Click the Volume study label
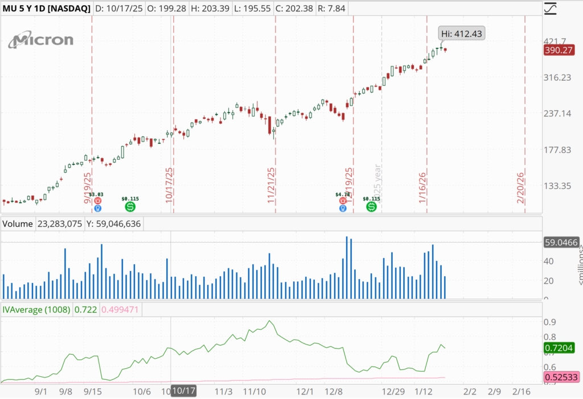The width and height of the screenshot is (583, 399). click(18, 224)
